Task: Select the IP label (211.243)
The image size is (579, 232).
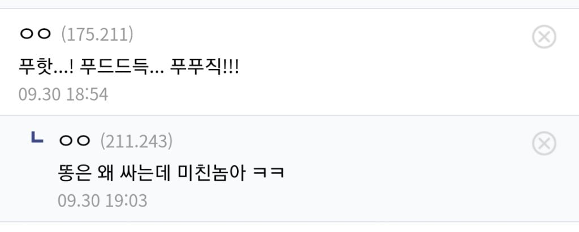Action: coord(137,141)
